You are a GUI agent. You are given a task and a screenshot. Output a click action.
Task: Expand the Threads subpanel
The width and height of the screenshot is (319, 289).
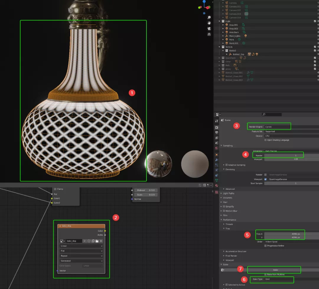point(224,224)
